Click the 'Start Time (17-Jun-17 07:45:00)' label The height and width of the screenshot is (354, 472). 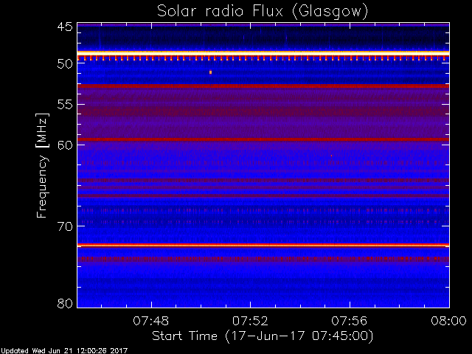point(263,336)
